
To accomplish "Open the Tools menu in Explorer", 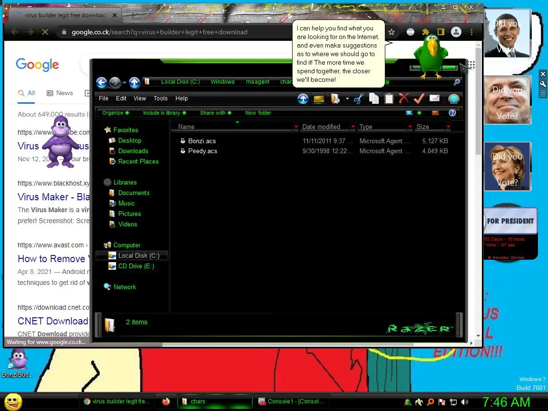I will (x=160, y=98).
